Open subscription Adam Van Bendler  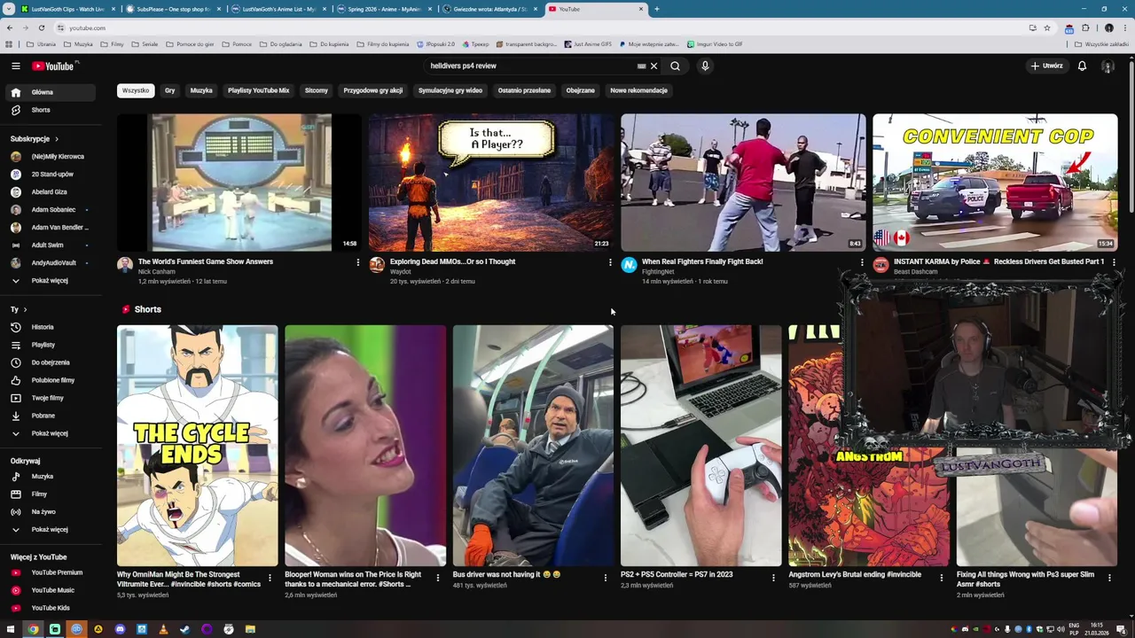tap(51, 228)
